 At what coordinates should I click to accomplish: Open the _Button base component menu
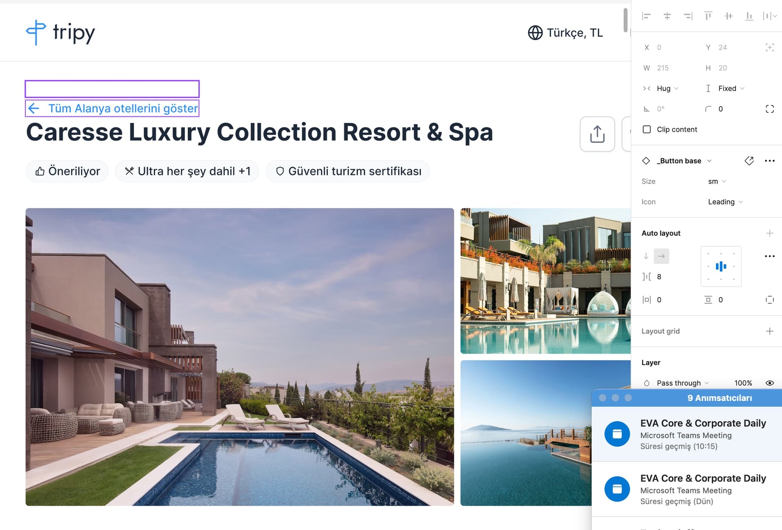[684, 161]
